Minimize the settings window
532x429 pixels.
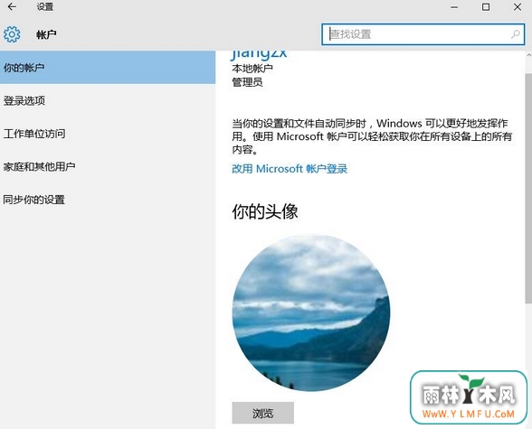pyautogui.click(x=454, y=6)
